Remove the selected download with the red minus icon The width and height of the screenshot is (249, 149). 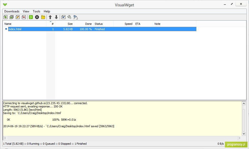pyautogui.click(x=24, y=17)
